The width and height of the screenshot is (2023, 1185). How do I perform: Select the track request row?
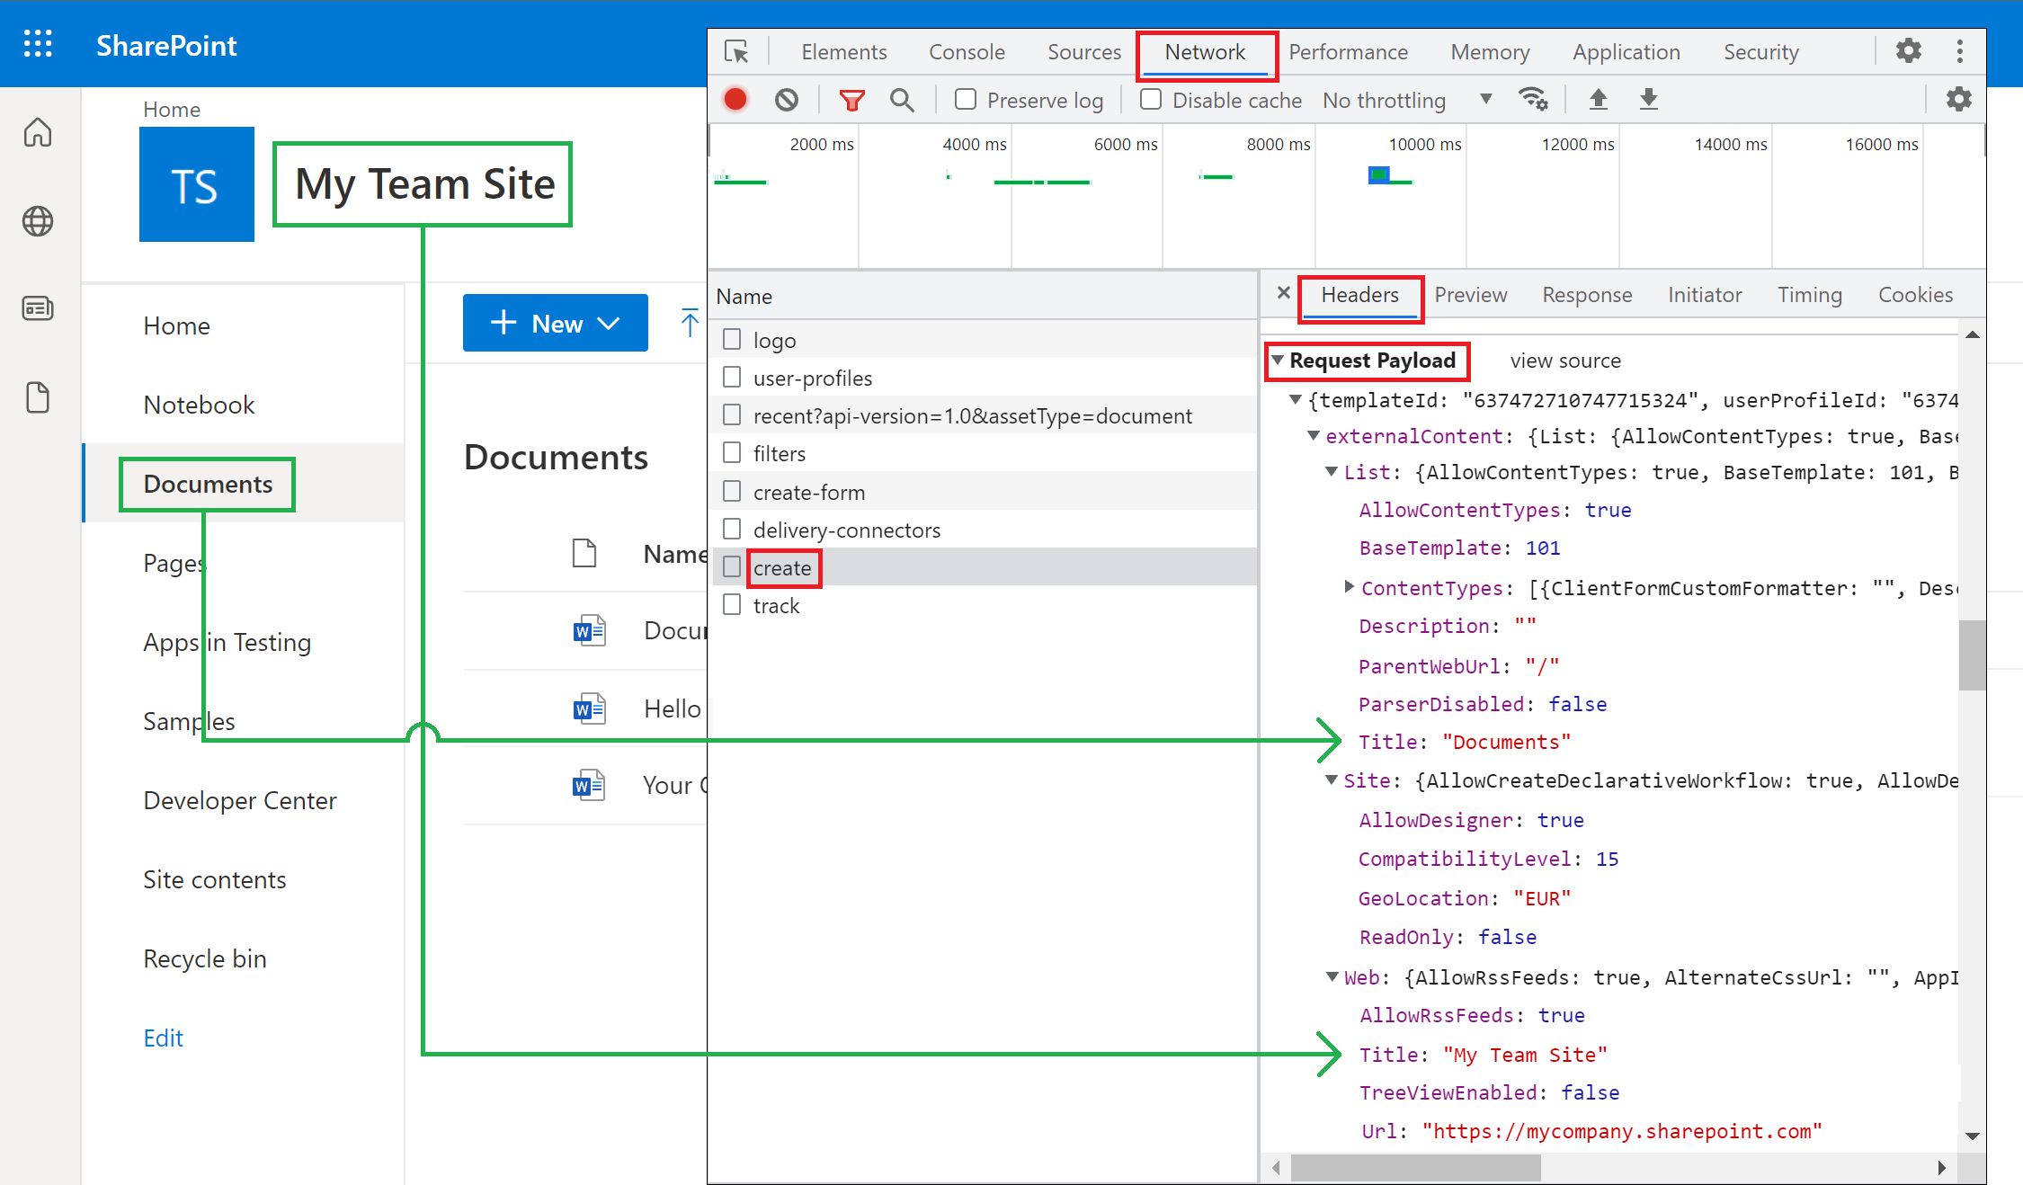tap(775, 605)
